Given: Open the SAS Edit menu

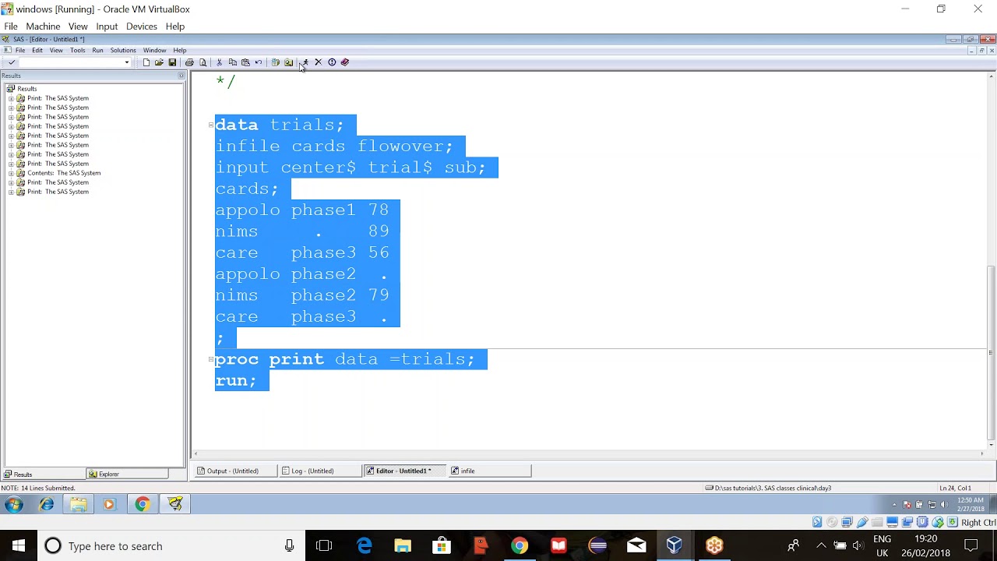Looking at the screenshot, I should coord(37,50).
